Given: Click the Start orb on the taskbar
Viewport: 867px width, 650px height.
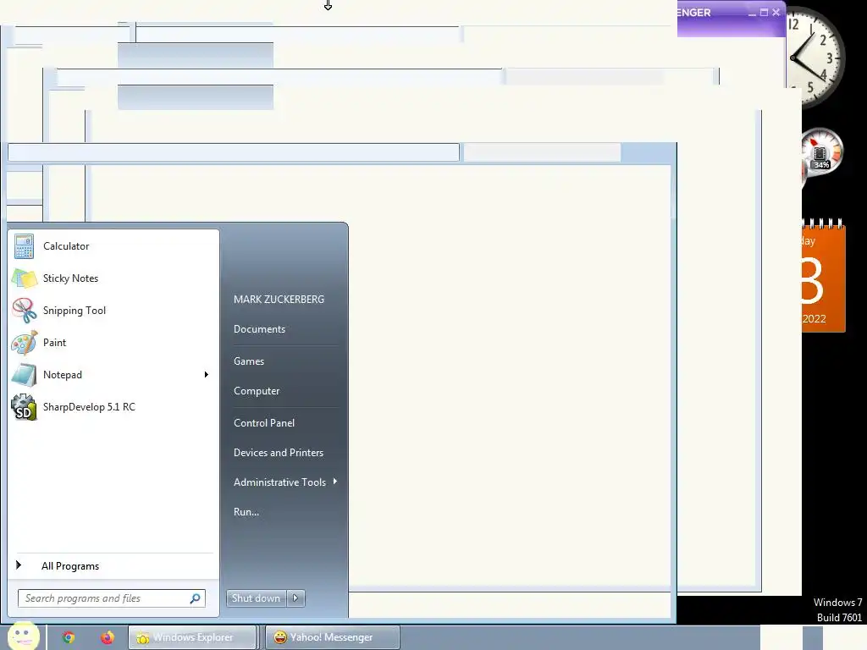Looking at the screenshot, I should click(x=23, y=636).
